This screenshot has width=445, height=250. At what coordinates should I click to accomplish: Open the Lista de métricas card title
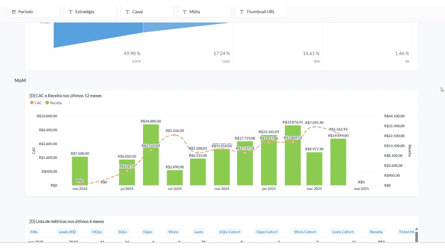(x=66, y=222)
